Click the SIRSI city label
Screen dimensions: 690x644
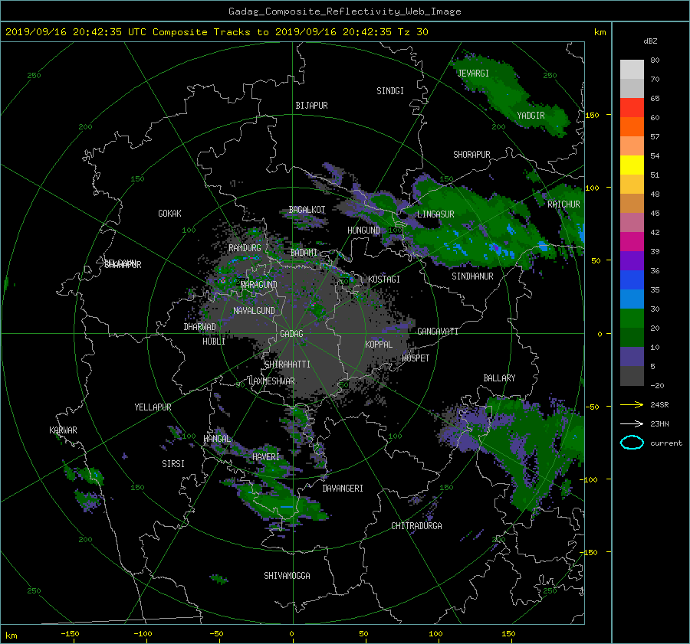(173, 464)
